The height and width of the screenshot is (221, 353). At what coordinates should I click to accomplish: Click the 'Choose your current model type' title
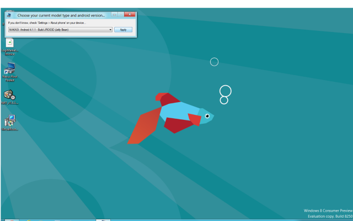[x=61, y=15]
